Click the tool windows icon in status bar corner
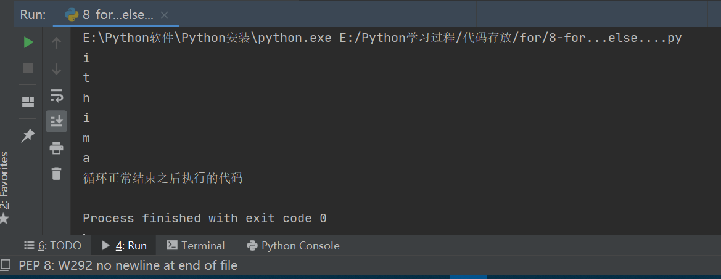The height and width of the screenshot is (279, 721). point(6,265)
